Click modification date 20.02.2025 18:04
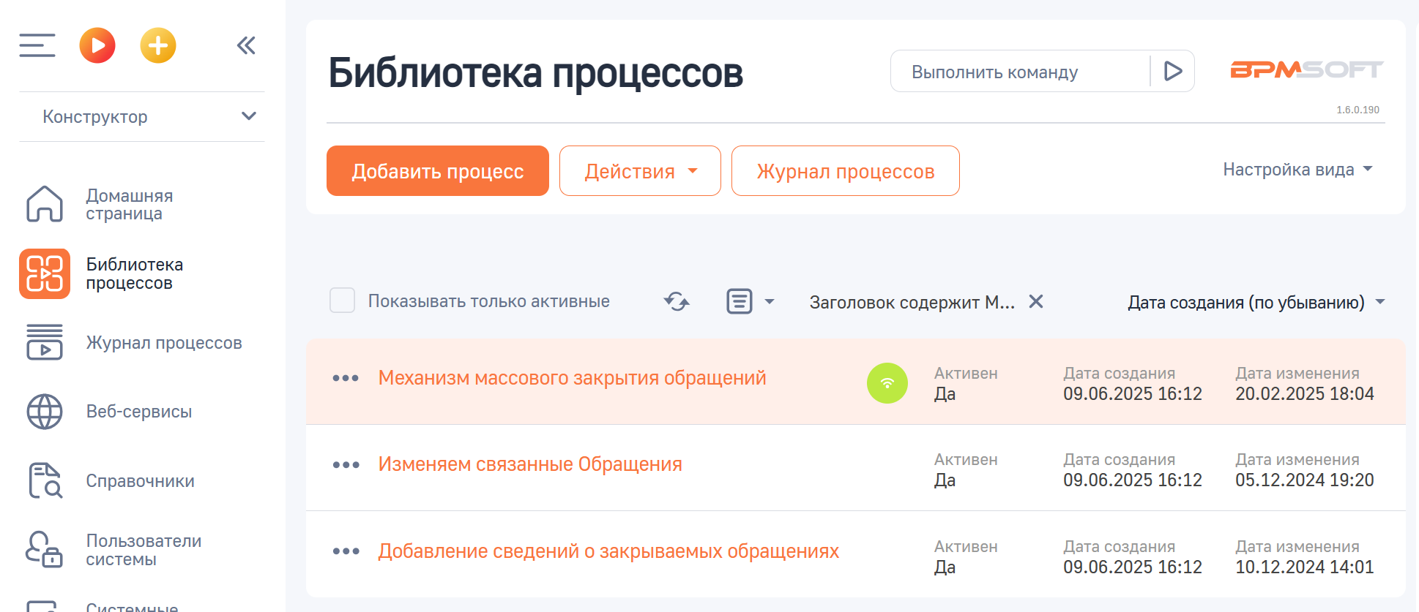The image size is (1419, 612). pyautogui.click(x=1305, y=393)
